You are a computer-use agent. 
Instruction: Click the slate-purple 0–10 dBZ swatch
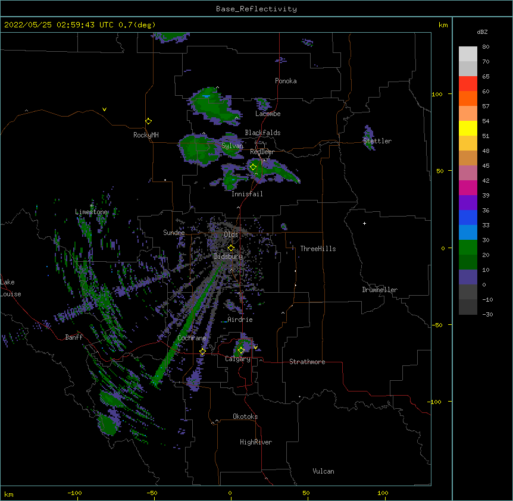(468, 277)
